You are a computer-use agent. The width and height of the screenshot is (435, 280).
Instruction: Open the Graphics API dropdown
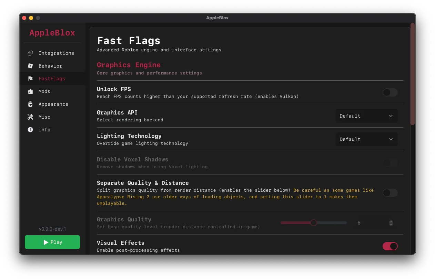coord(366,116)
